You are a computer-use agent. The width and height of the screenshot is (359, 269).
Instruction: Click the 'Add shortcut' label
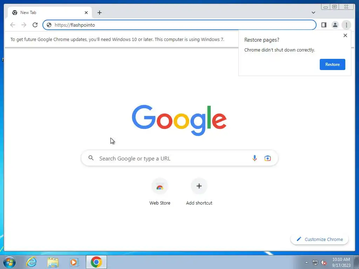click(199, 203)
